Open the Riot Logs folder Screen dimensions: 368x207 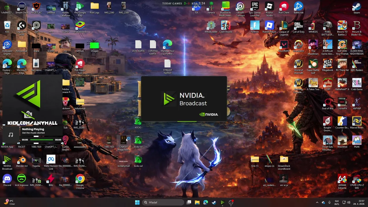95,8
